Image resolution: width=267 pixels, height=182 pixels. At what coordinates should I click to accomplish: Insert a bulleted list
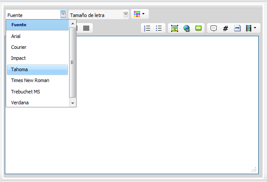[x=159, y=28]
